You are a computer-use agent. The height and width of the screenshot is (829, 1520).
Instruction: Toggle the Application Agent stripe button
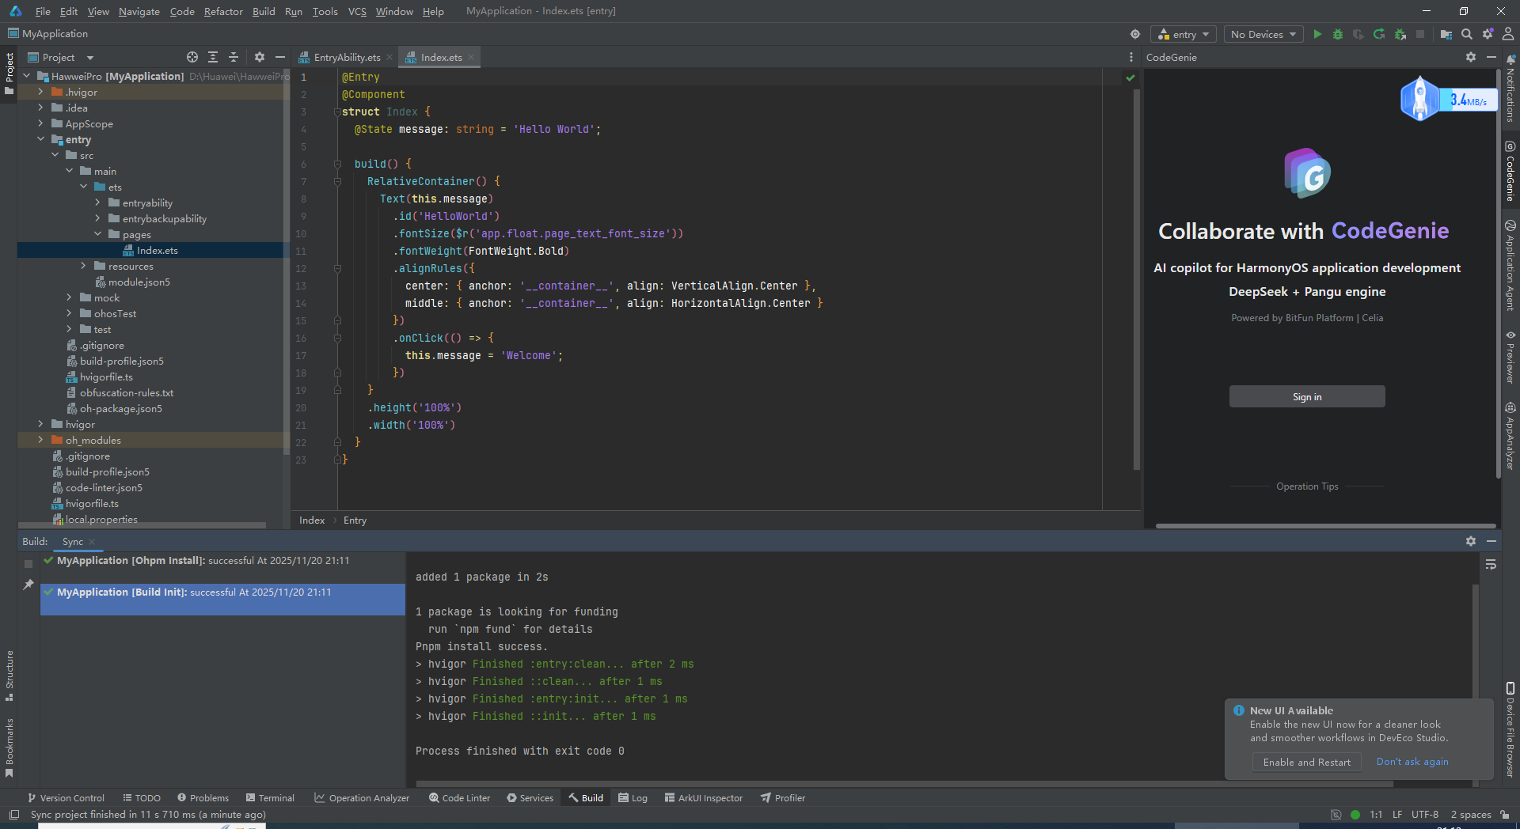click(x=1510, y=265)
